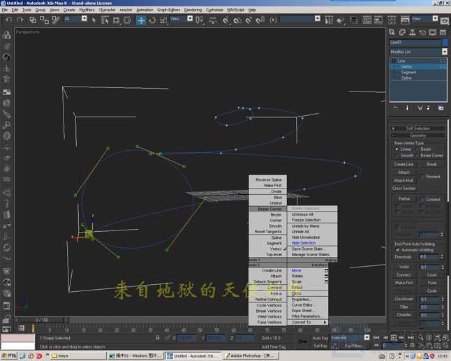The height and width of the screenshot is (361, 451).
Task: Click the Pin Stack icon
Action: coord(395,108)
